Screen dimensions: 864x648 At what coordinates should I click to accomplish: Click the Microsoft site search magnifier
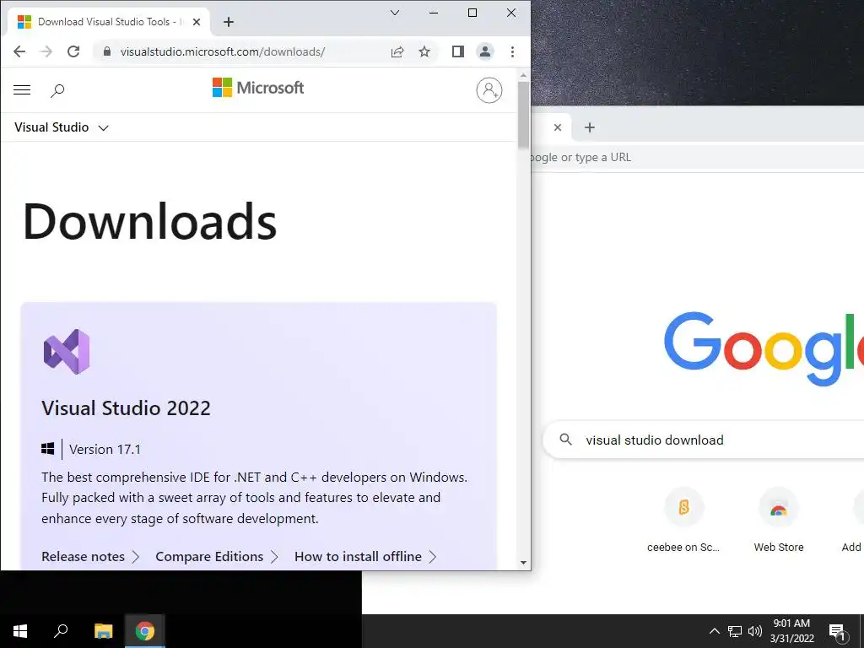point(57,90)
